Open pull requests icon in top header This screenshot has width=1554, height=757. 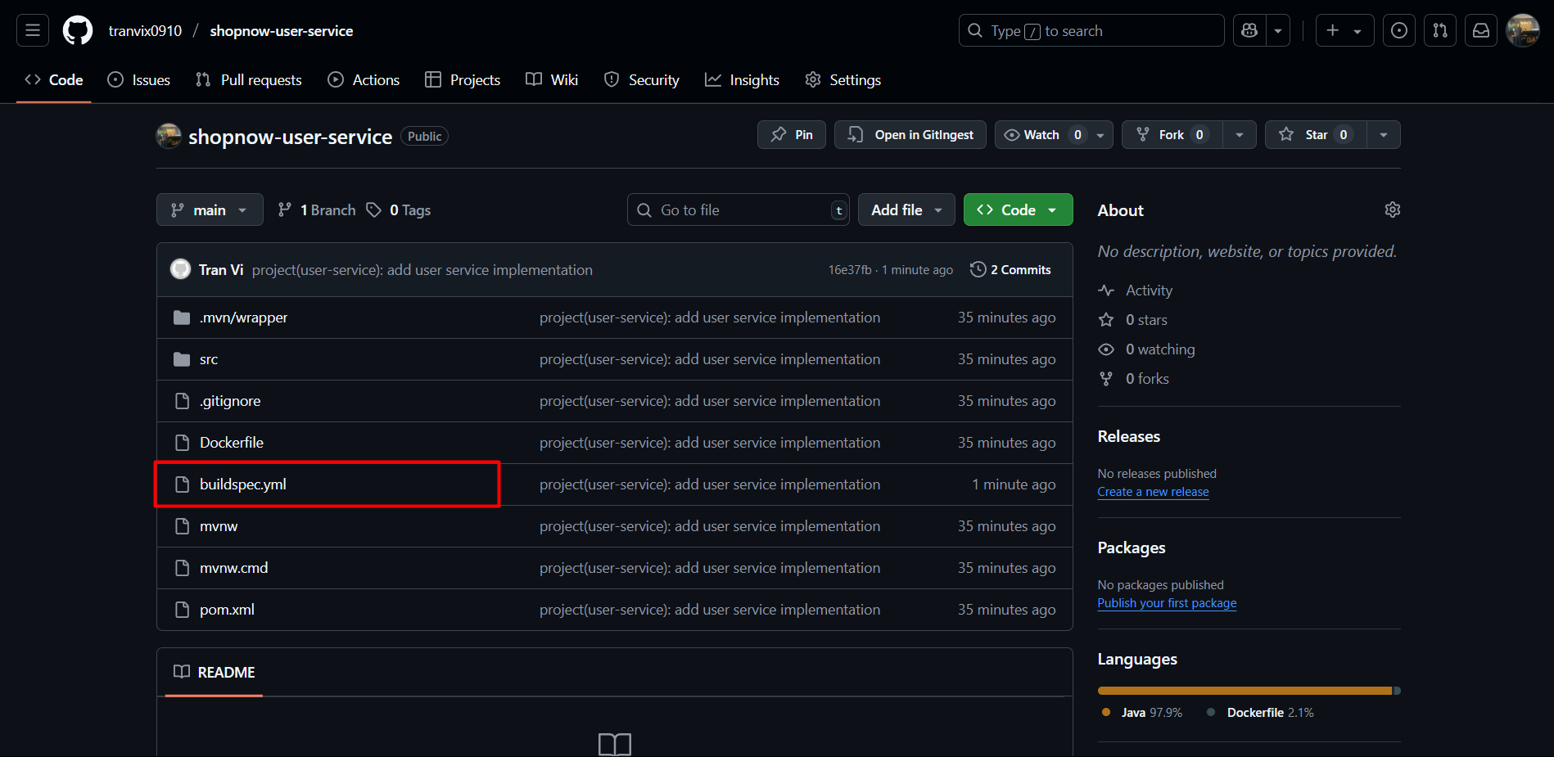point(1440,30)
